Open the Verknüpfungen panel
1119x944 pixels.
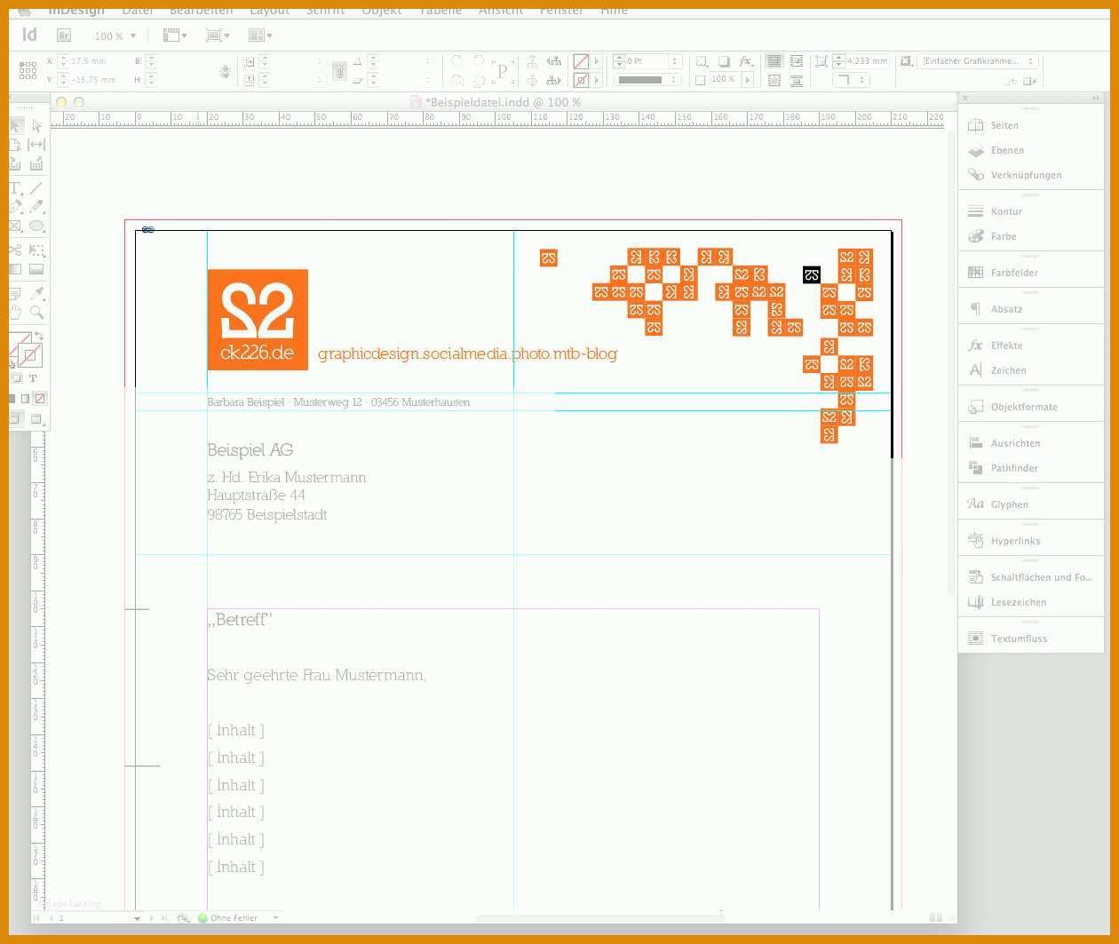click(1030, 175)
